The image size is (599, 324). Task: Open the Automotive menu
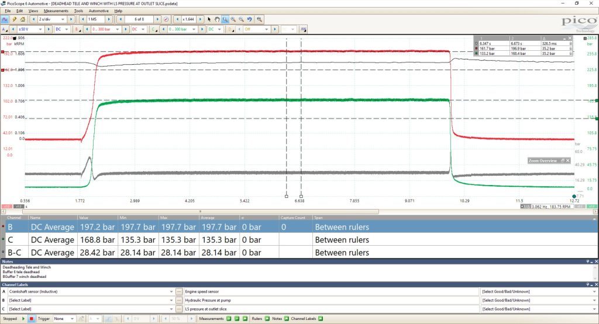(98, 11)
